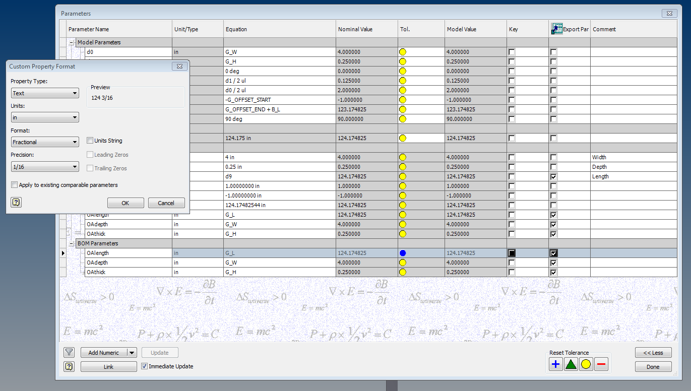Click the Done button
Screen dimensions: 691x391
click(653, 367)
